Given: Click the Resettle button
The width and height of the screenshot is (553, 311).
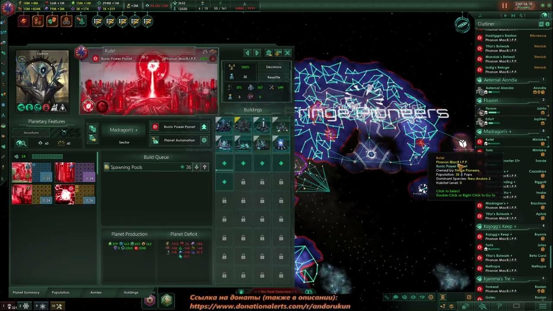Looking at the screenshot, I should [273, 77].
